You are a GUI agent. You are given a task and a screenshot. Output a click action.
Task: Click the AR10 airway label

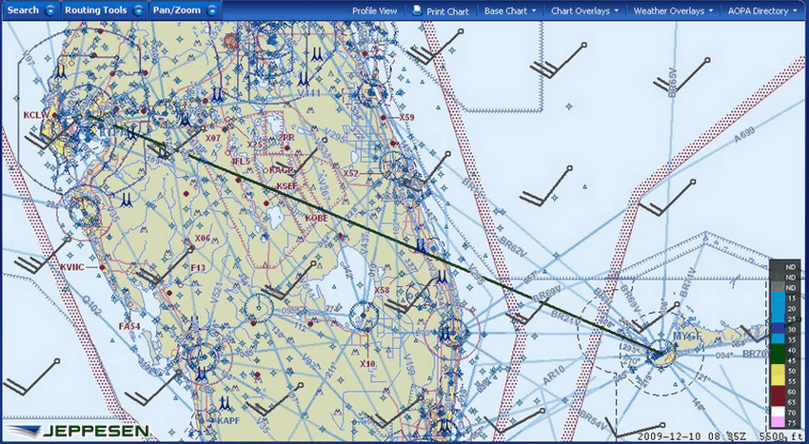553,376
